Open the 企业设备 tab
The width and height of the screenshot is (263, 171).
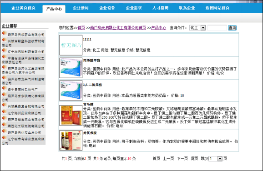click(x=107, y=8)
